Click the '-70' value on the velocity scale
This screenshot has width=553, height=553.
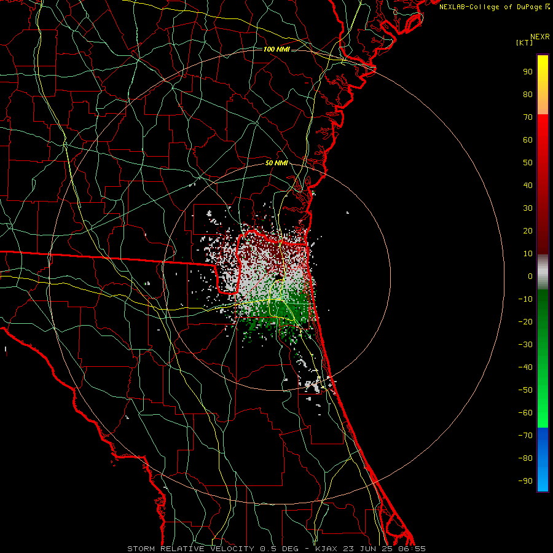pos(525,436)
